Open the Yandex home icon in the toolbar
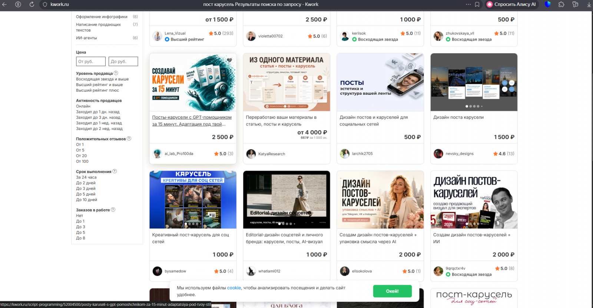Viewport: 593px width, 308px height. (x=18, y=4)
